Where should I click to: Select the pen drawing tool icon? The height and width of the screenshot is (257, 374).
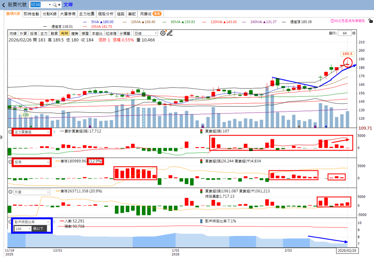click(x=169, y=33)
